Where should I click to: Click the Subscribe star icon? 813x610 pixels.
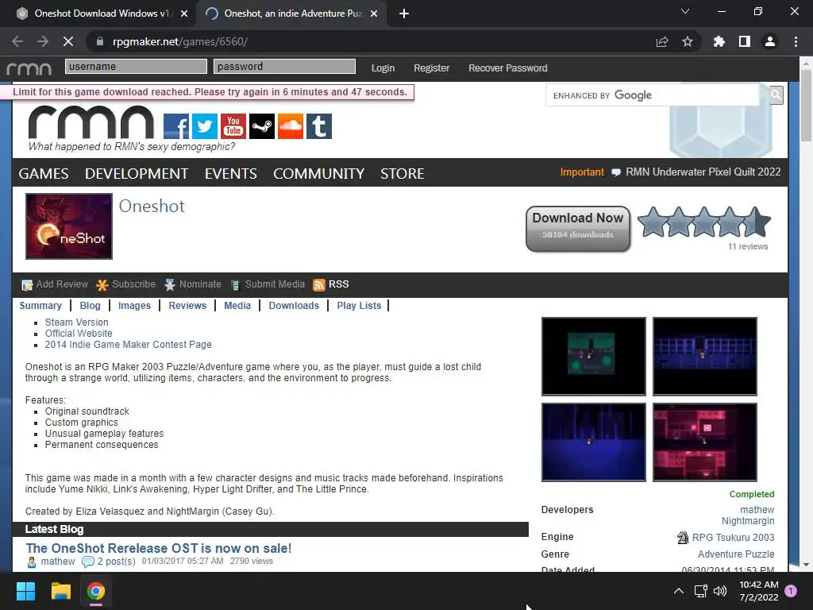(102, 285)
